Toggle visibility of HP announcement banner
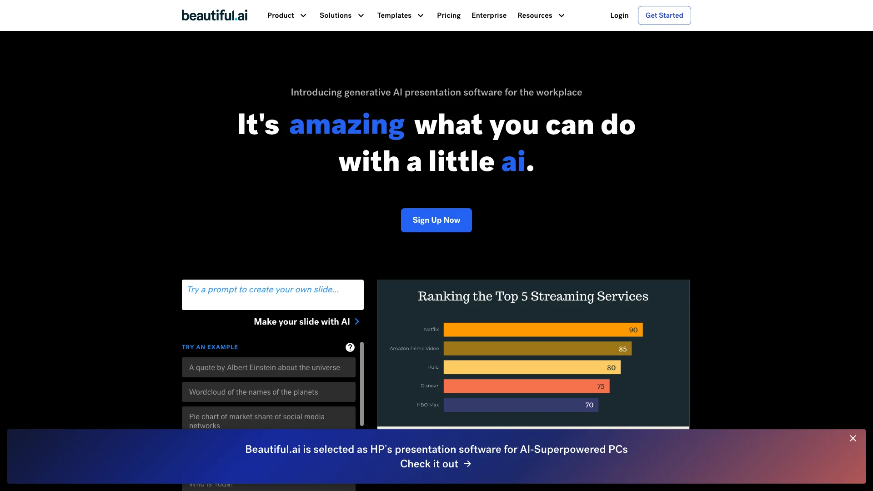 [x=853, y=438]
